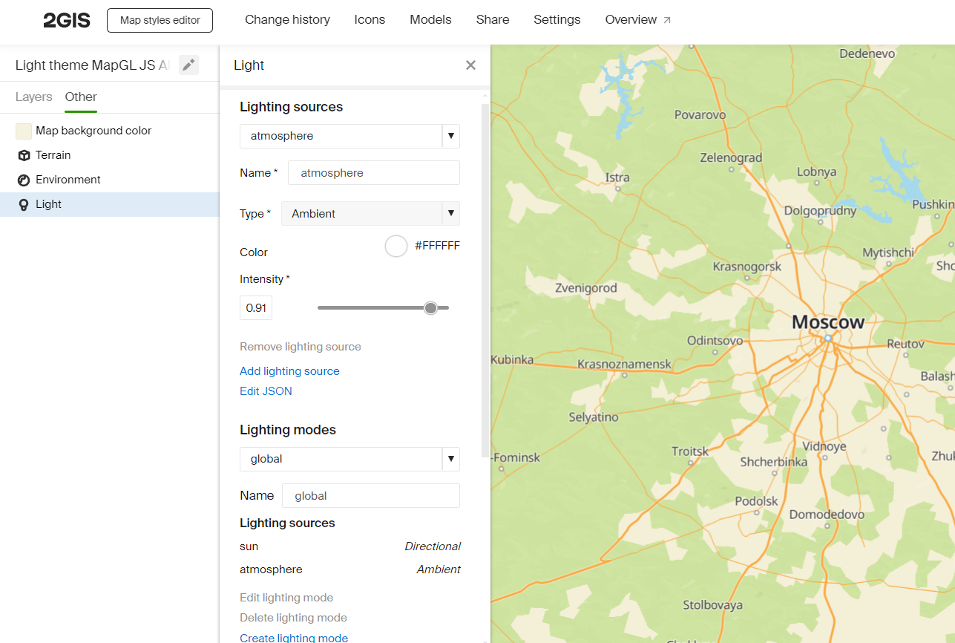Open the white light color picker circle
The height and width of the screenshot is (643, 955).
point(396,246)
